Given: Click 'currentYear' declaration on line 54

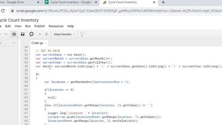Looking at the screenshot, I should pyautogui.click(x=52, y=62).
